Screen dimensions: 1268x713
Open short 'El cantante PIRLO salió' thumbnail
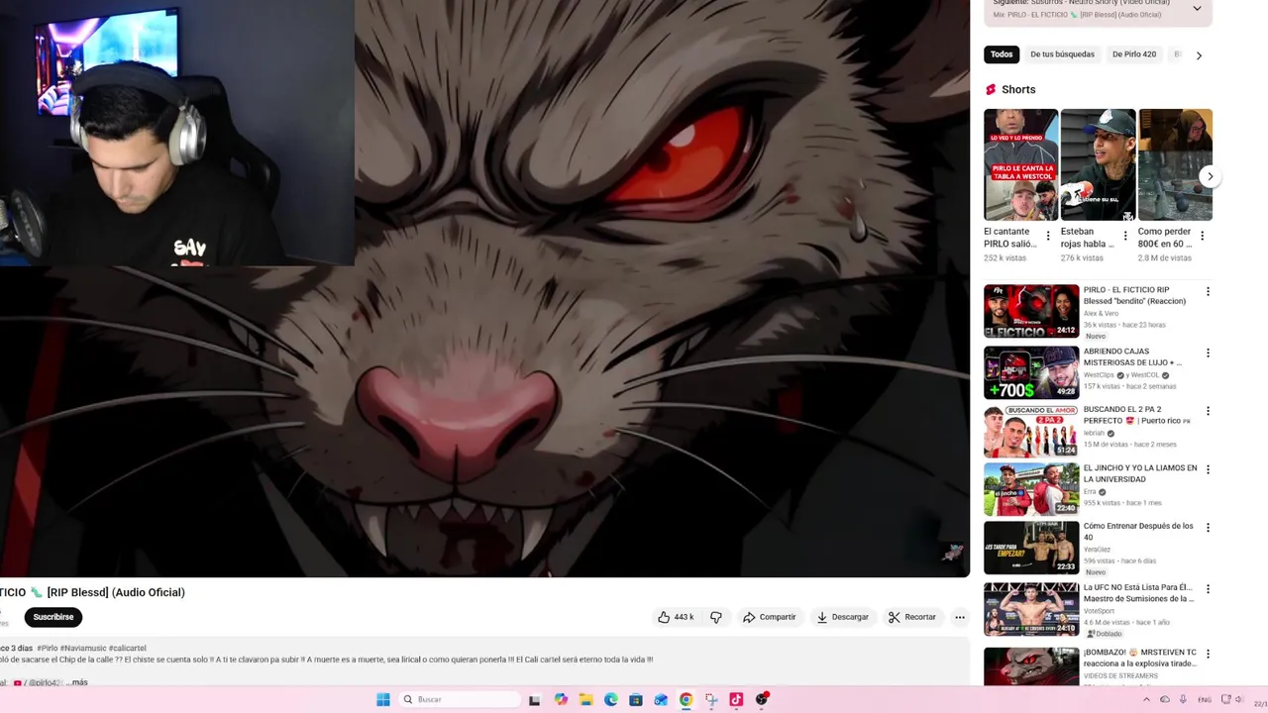[x=1020, y=164]
